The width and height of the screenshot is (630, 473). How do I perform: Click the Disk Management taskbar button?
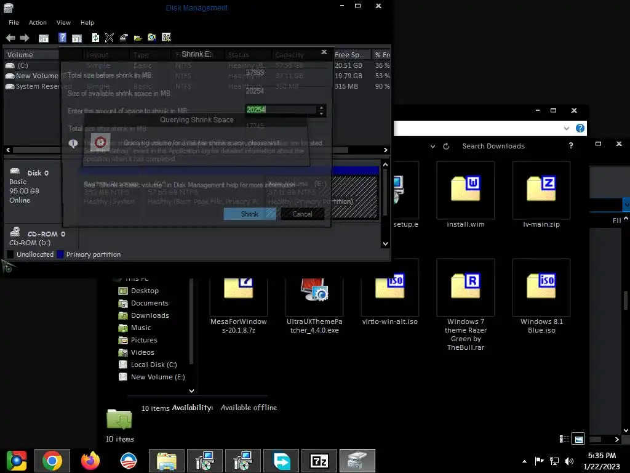(357, 461)
